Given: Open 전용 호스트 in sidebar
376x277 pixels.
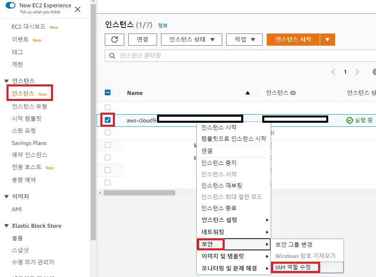Looking at the screenshot, I should coord(27,167).
